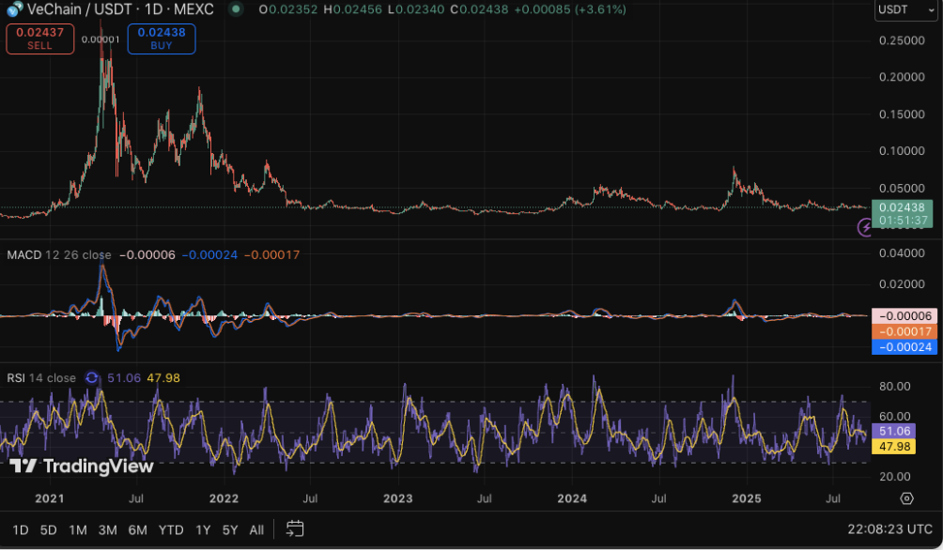Screen dimensions: 943x550
Task: Click the 0.25000 price axis label
Action: coord(902,40)
